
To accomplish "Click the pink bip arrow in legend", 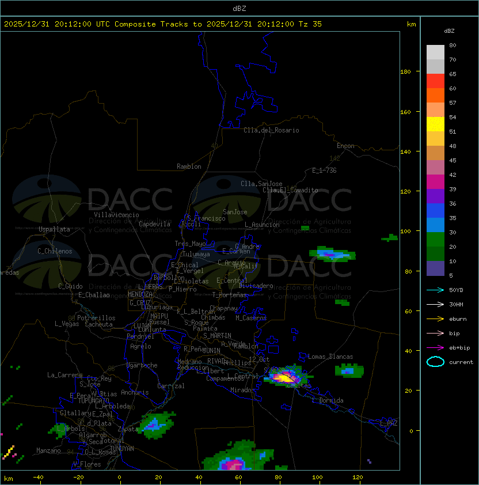I will (435, 333).
